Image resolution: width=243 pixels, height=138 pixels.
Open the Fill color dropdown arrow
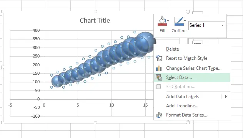pyautogui.click(x=168, y=21)
